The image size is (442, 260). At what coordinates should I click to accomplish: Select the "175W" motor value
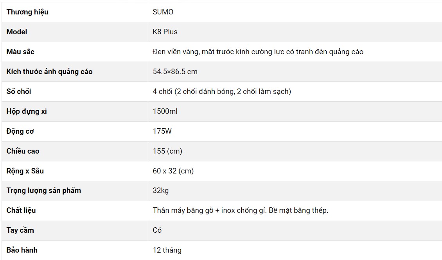pos(162,131)
